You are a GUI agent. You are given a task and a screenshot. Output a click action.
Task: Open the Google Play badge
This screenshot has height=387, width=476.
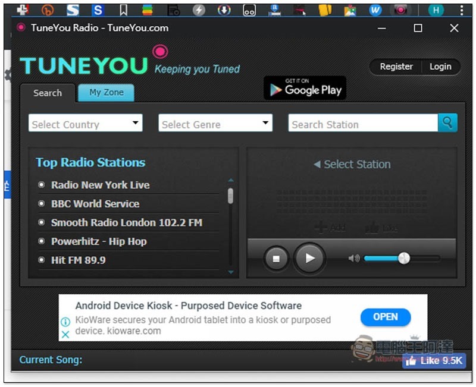305,88
